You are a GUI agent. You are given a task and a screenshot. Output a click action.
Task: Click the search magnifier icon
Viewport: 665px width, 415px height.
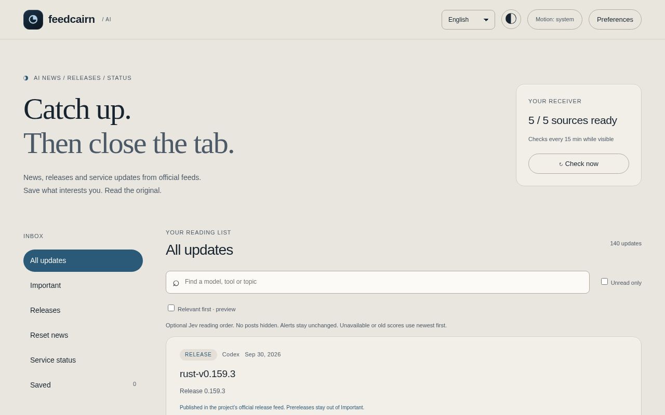point(176,282)
